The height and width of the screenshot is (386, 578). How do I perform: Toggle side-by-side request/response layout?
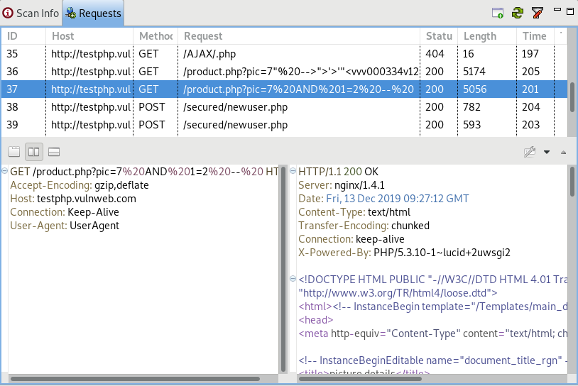[x=34, y=152]
